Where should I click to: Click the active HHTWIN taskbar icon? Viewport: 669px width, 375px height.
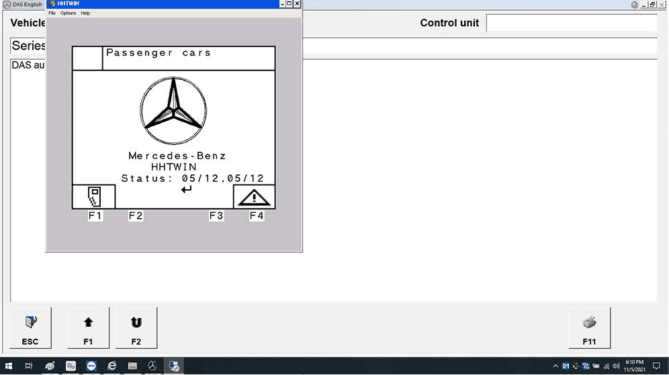pyautogui.click(x=174, y=366)
